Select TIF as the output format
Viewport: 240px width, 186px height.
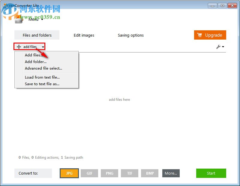pyautogui.click(x=130, y=173)
